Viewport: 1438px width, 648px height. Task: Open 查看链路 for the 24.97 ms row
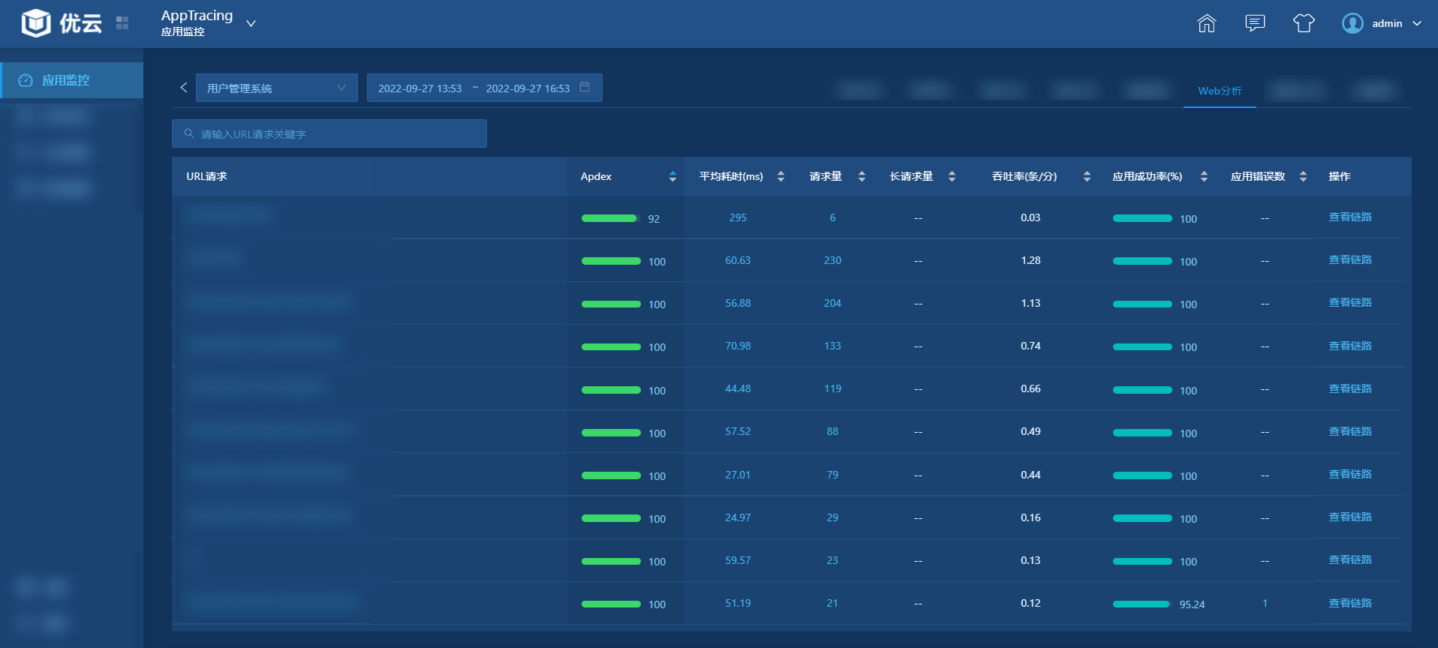pos(1350,517)
